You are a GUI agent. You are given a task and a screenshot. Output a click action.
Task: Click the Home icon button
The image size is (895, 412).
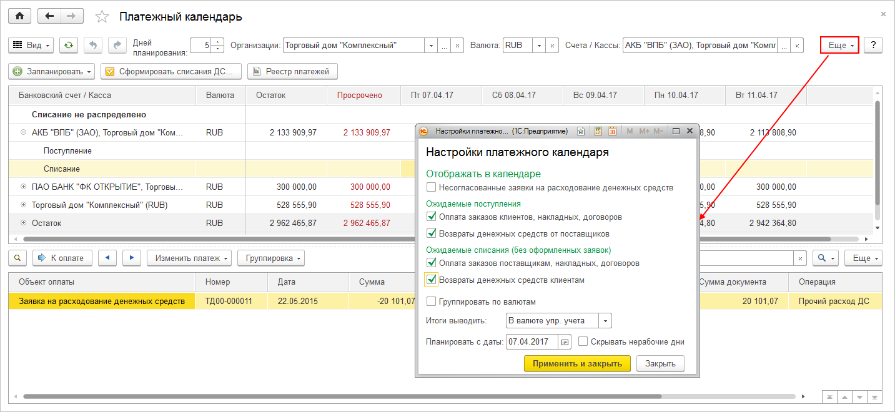point(19,16)
